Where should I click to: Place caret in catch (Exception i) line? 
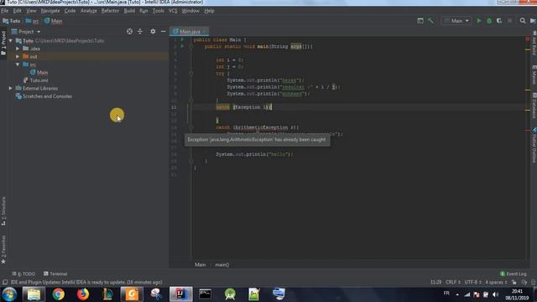click(x=244, y=107)
